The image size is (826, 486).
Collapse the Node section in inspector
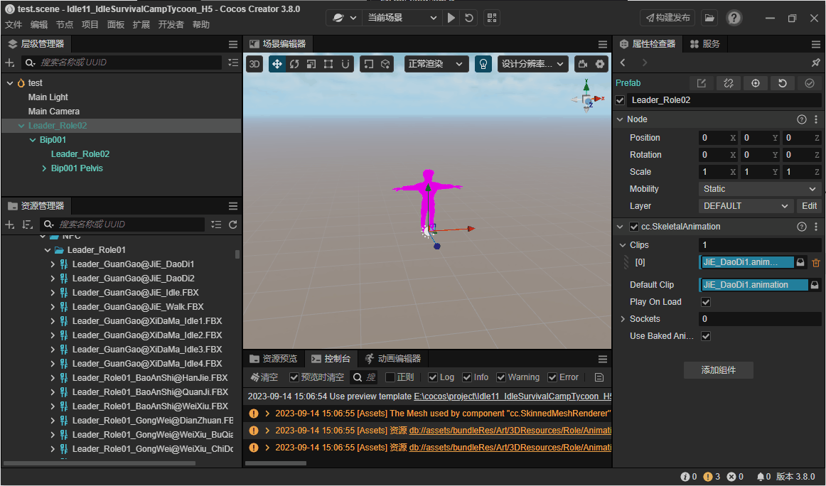coord(620,119)
